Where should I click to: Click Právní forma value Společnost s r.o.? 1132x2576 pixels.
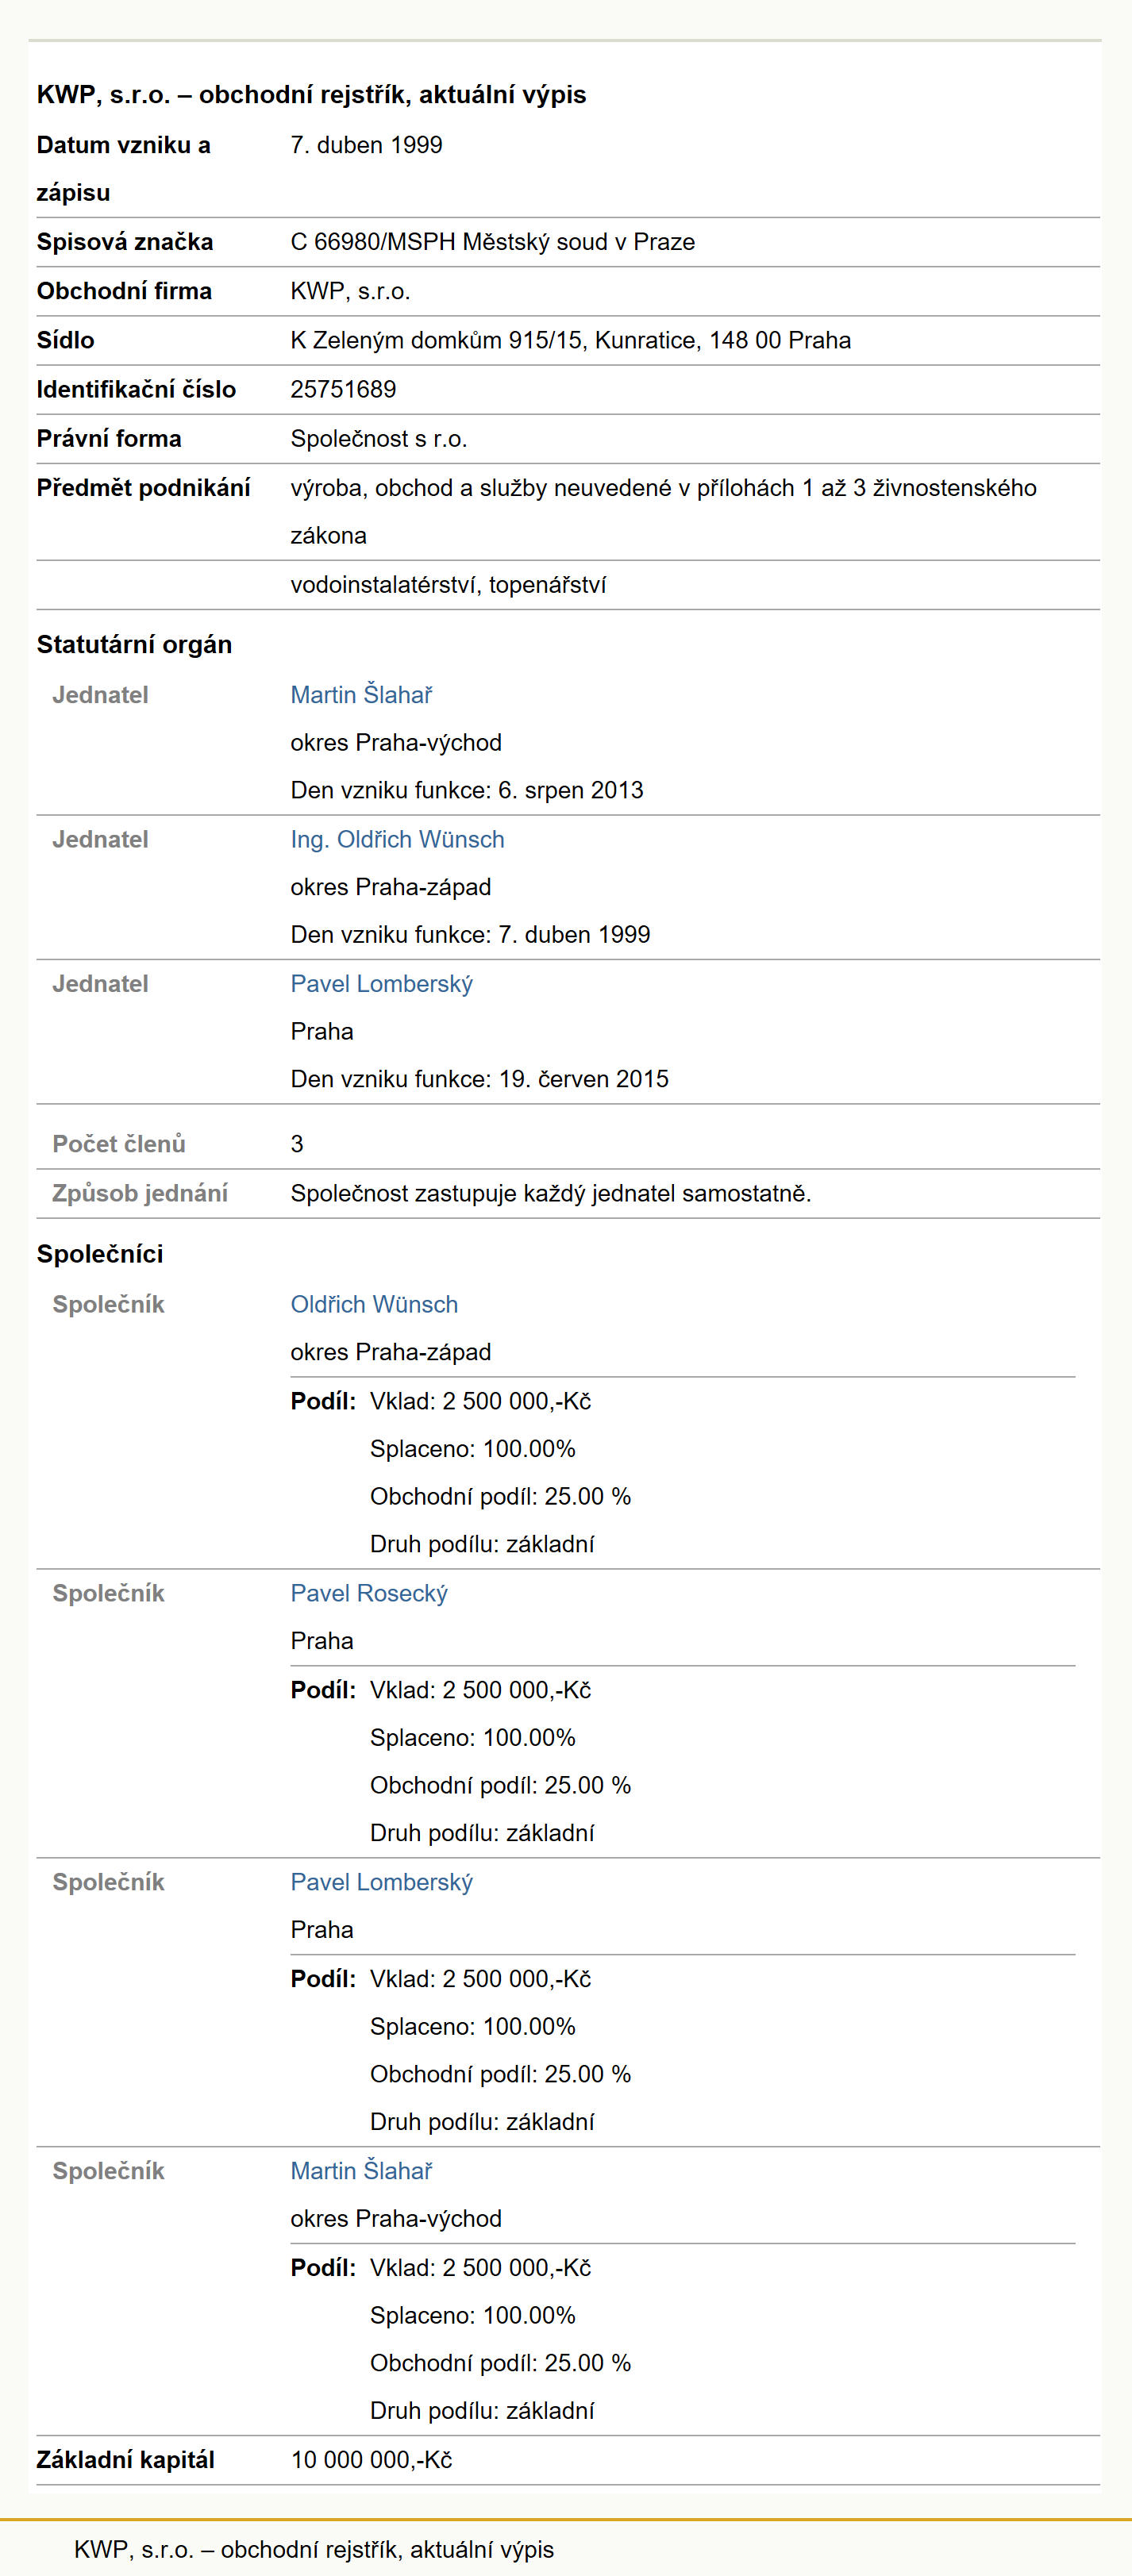(379, 438)
